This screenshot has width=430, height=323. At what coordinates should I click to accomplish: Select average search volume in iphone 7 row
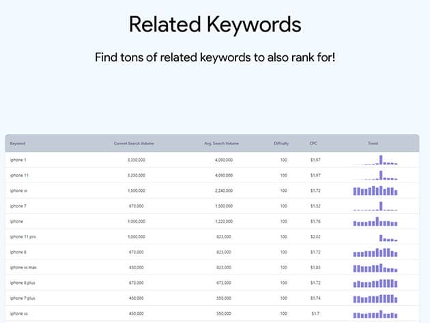click(224, 206)
